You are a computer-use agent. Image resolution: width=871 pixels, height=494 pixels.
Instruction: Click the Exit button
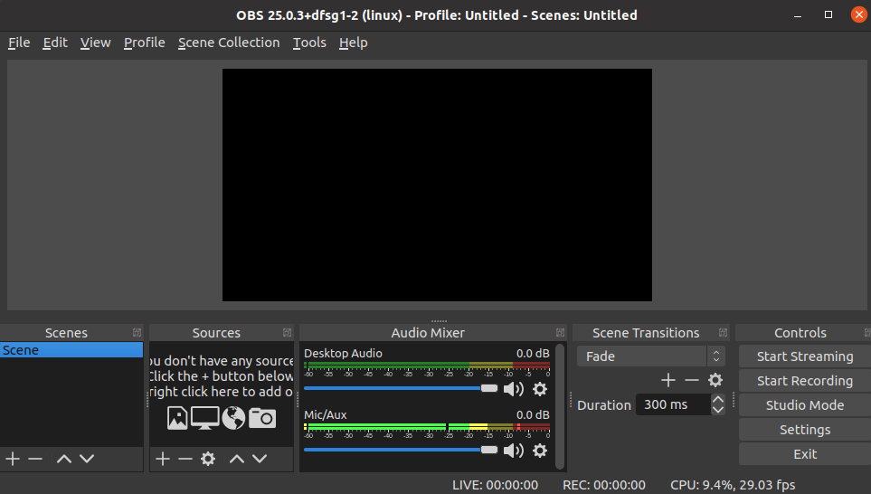(805, 454)
